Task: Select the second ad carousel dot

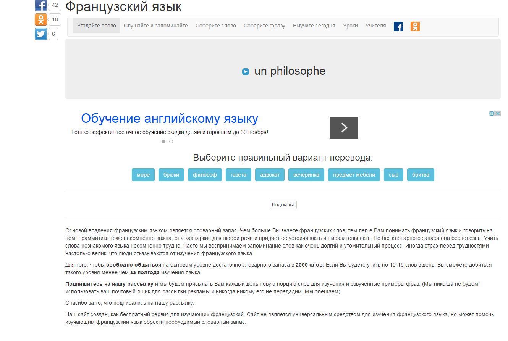Action: [x=171, y=142]
